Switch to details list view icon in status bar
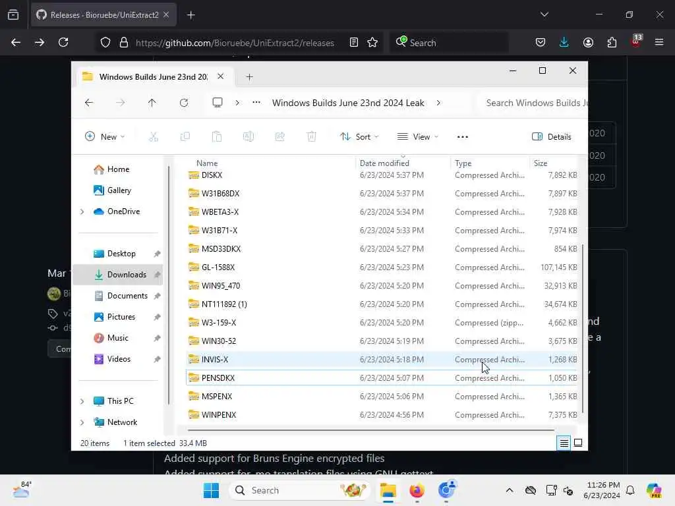This screenshot has height=506, width=675. click(564, 443)
